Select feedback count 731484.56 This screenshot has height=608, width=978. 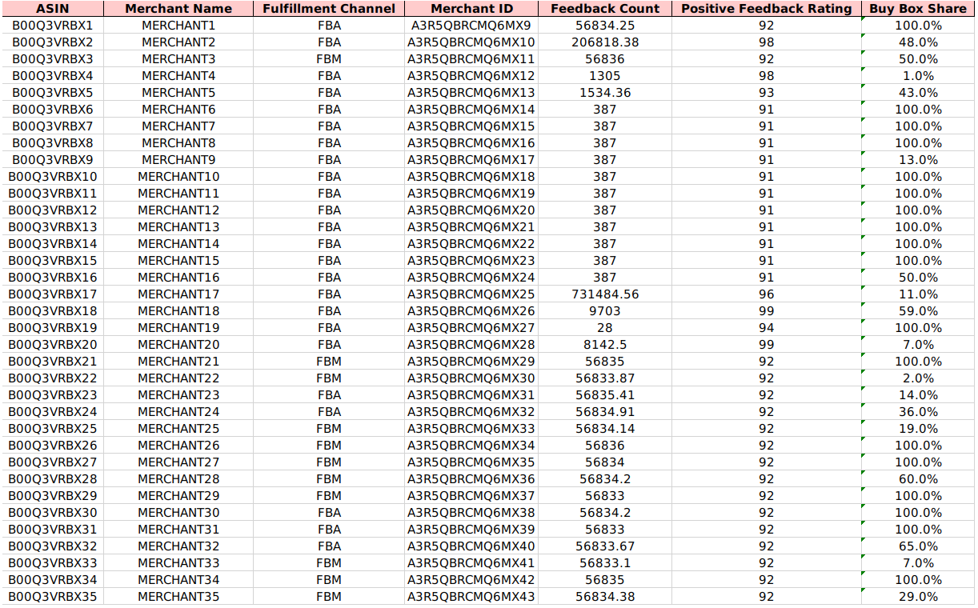click(x=605, y=294)
